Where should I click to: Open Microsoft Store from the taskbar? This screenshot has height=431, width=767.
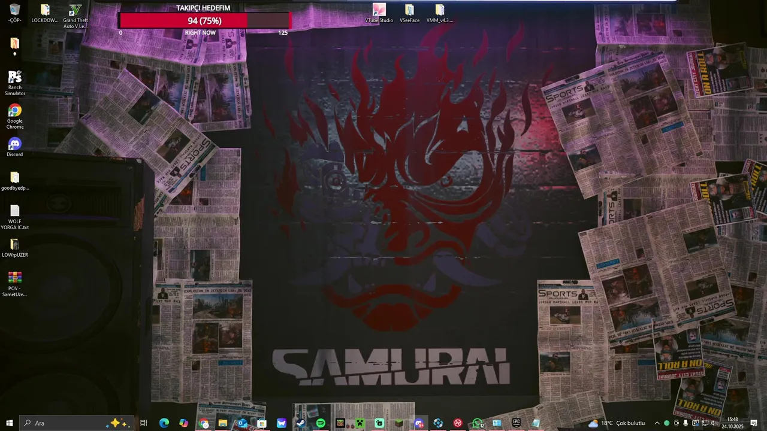point(262,423)
